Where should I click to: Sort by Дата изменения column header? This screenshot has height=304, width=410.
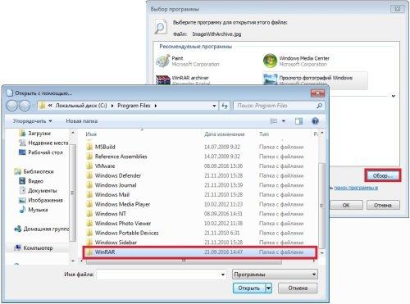[x=225, y=134]
